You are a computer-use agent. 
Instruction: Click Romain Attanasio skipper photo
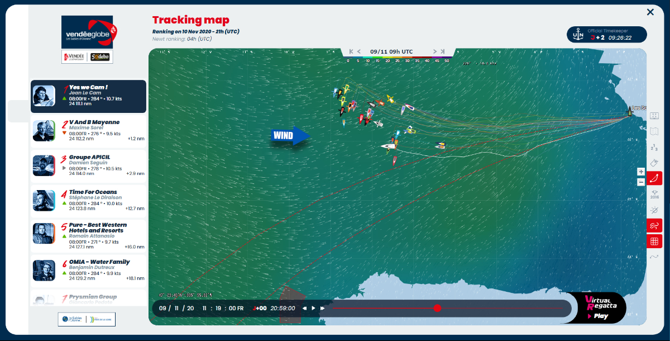pyautogui.click(x=44, y=234)
